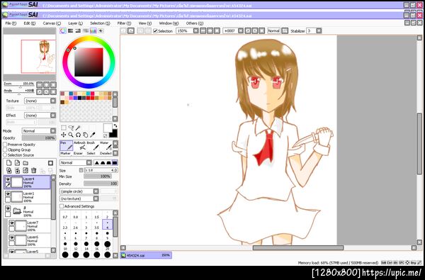
Task: Open the brush blending Normal dropdown
Action: point(76,162)
